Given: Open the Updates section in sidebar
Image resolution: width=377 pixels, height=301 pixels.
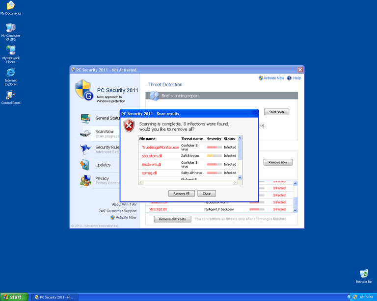Looking at the screenshot, I should 103,165.
